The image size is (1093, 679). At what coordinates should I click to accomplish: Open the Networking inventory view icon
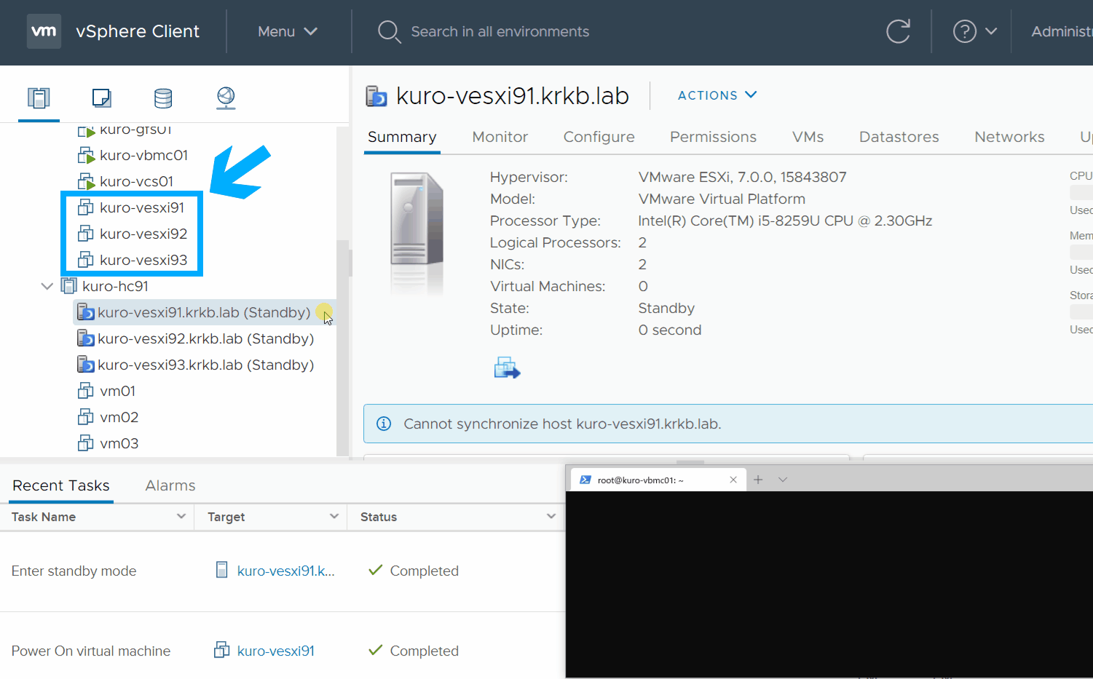[x=226, y=98]
